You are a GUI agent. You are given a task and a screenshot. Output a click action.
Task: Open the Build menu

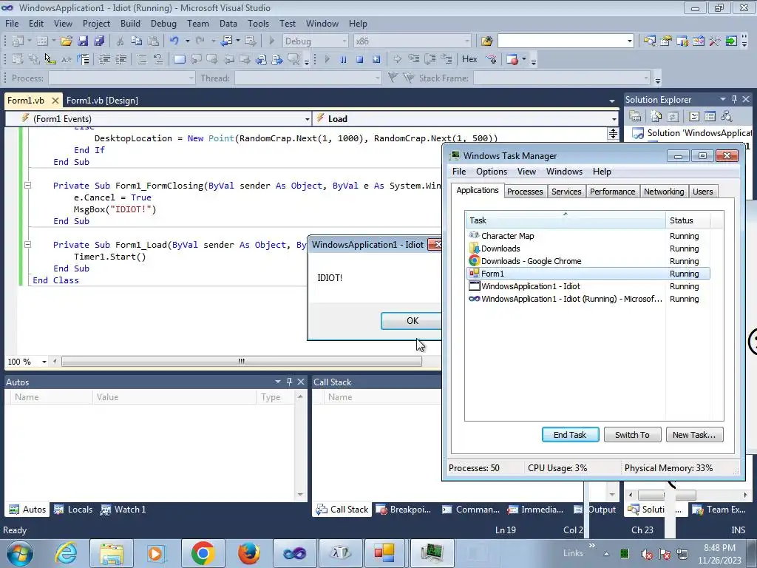[x=130, y=23]
